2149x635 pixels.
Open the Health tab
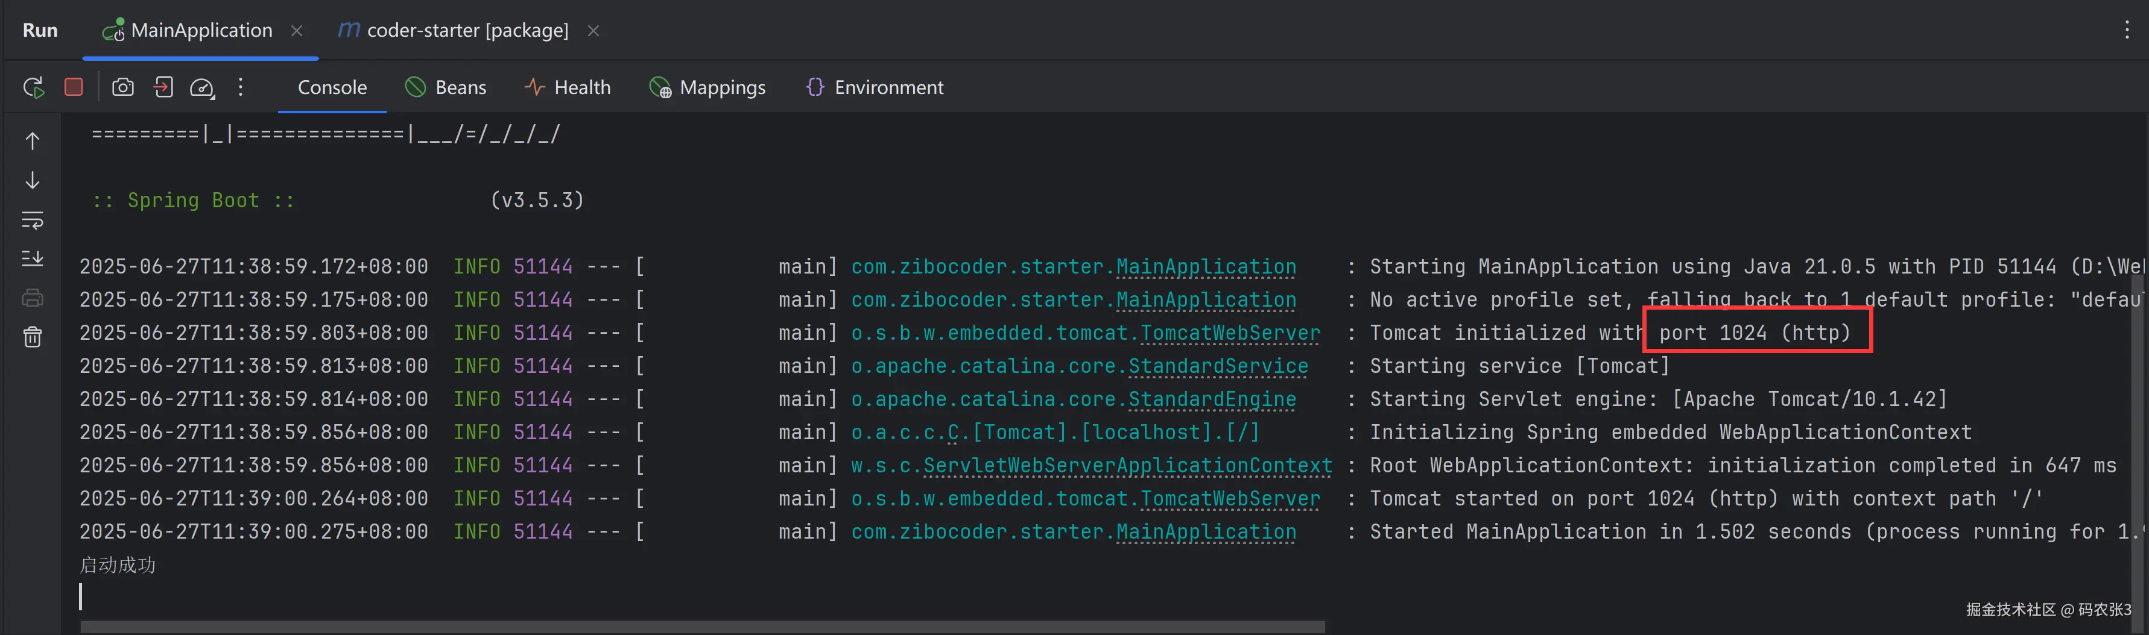point(568,87)
